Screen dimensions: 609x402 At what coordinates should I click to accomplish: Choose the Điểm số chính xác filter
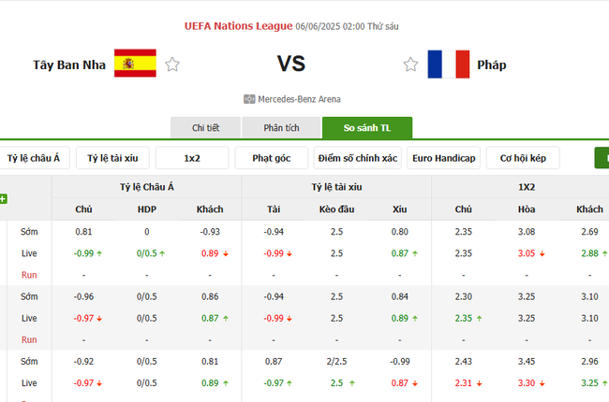pyautogui.click(x=357, y=158)
